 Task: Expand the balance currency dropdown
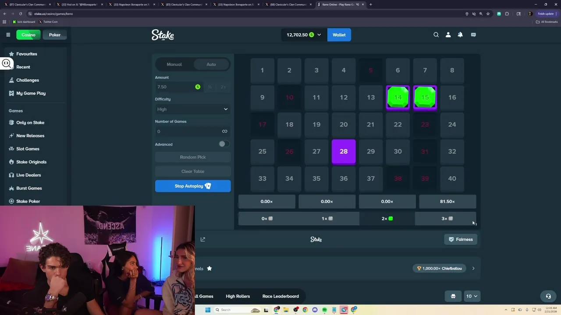pos(319,35)
